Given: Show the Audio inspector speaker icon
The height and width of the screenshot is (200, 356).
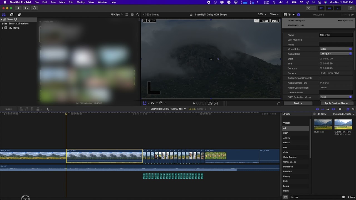Looking at the screenshot, I should point(294,14).
